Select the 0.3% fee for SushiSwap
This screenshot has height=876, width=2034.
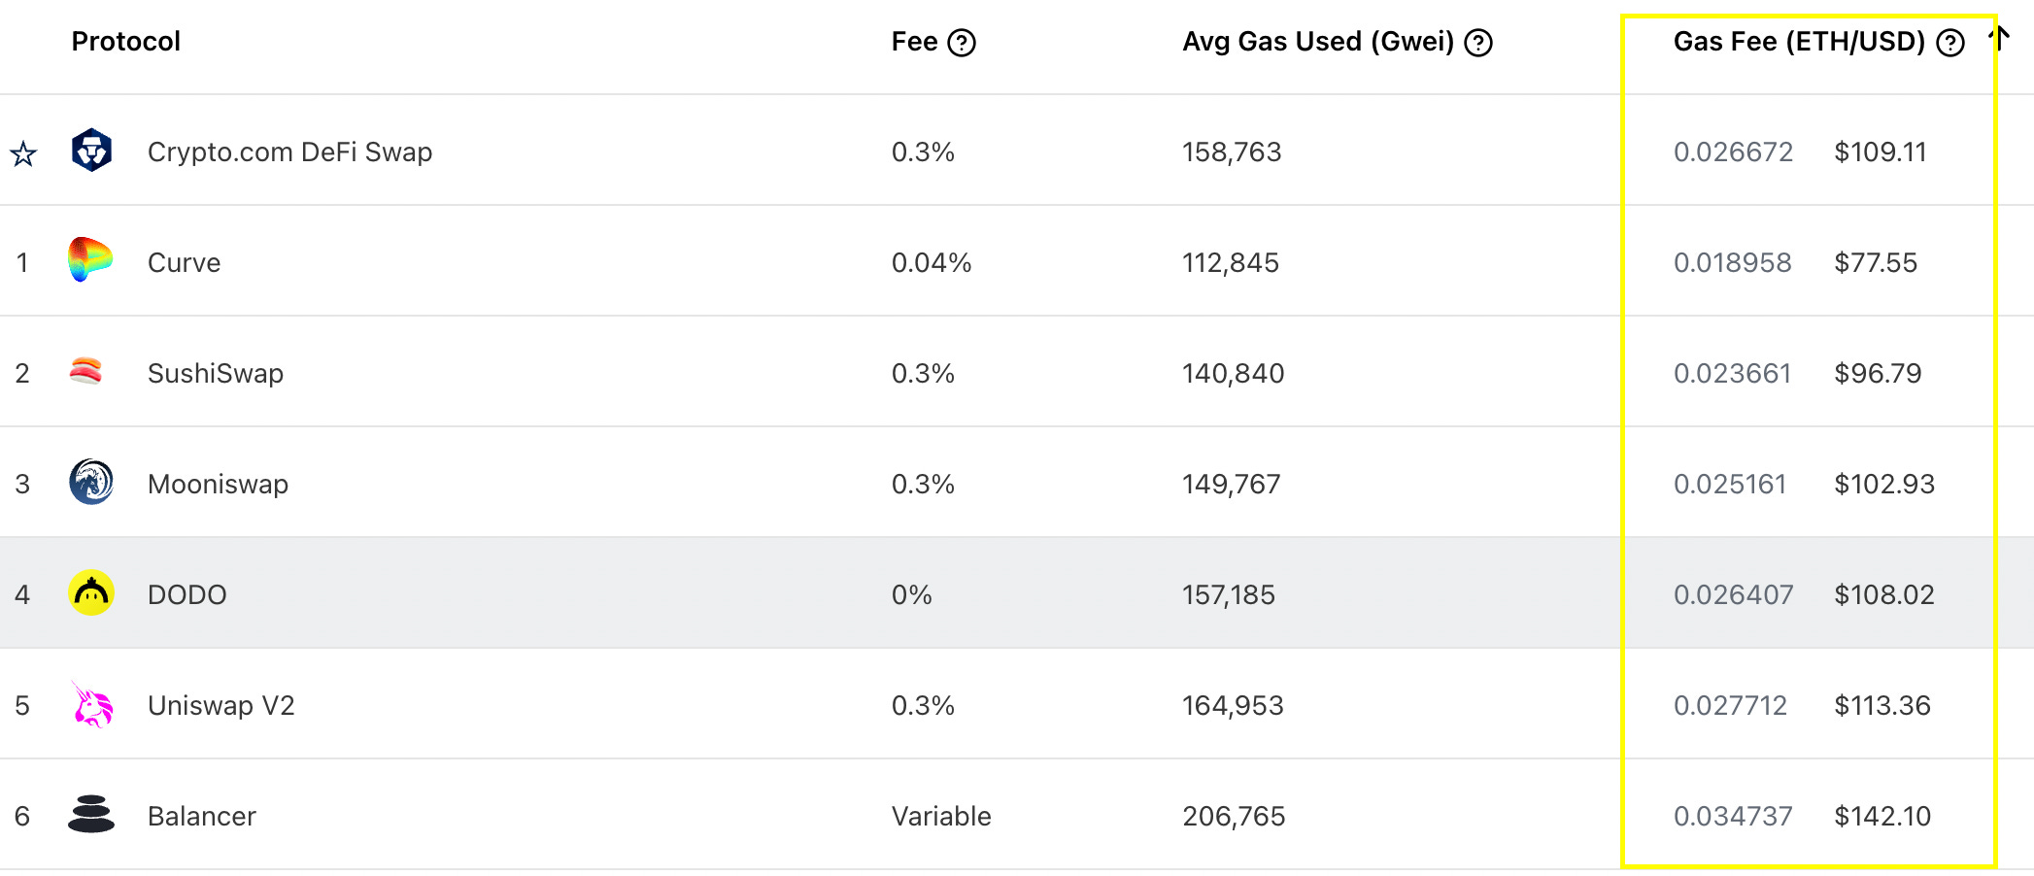click(923, 373)
